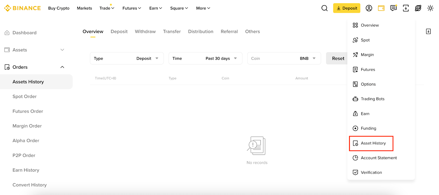Switch to the Others tab
Image resolution: width=439 pixels, height=195 pixels.
click(x=252, y=31)
